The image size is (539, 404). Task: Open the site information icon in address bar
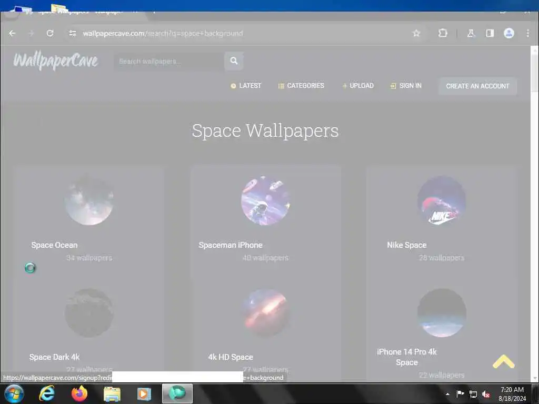pos(72,33)
